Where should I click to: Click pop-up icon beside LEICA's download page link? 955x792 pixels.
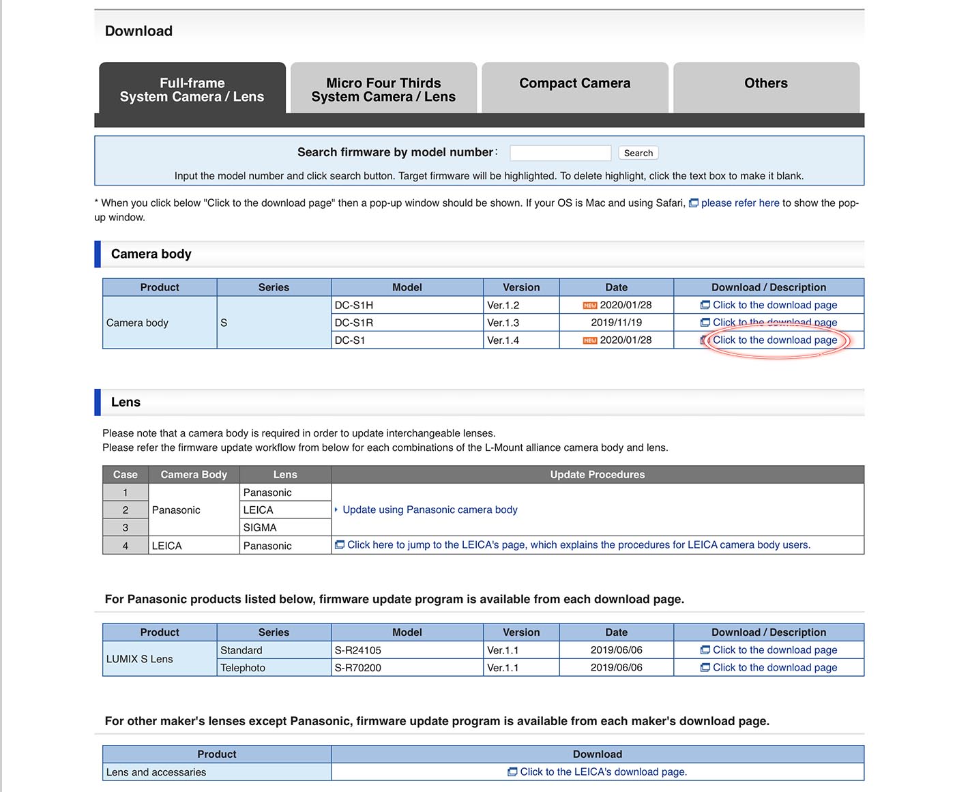point(512,772)
